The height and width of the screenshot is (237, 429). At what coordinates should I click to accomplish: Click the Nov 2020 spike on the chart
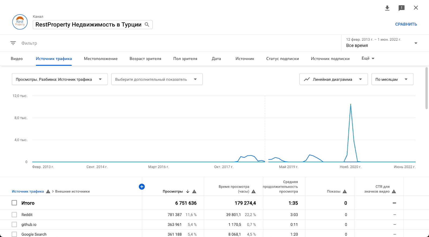click(x=351, y=104)
